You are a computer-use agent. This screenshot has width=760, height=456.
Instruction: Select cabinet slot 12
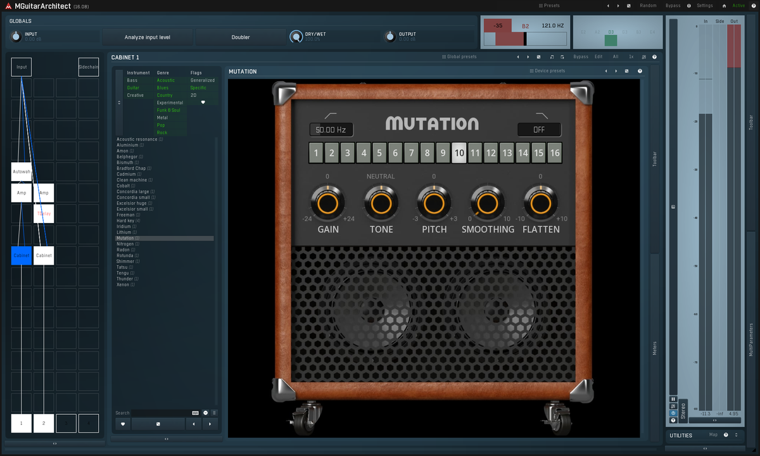point(491,153)
